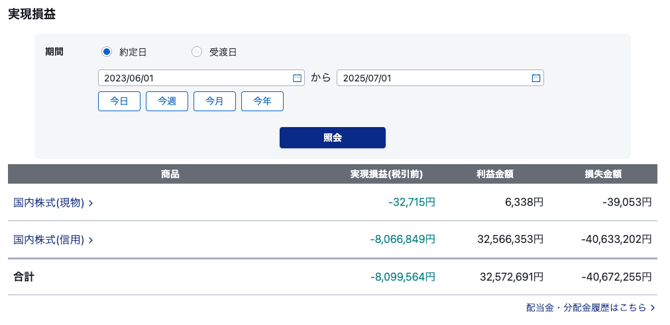The width and height of the screenshot is (670, 325).
Task: Choose the 受渡日 label text
Action: (x=223, y=52)
